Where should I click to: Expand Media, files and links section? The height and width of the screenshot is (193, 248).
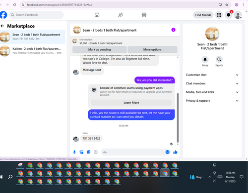(212, 92)
